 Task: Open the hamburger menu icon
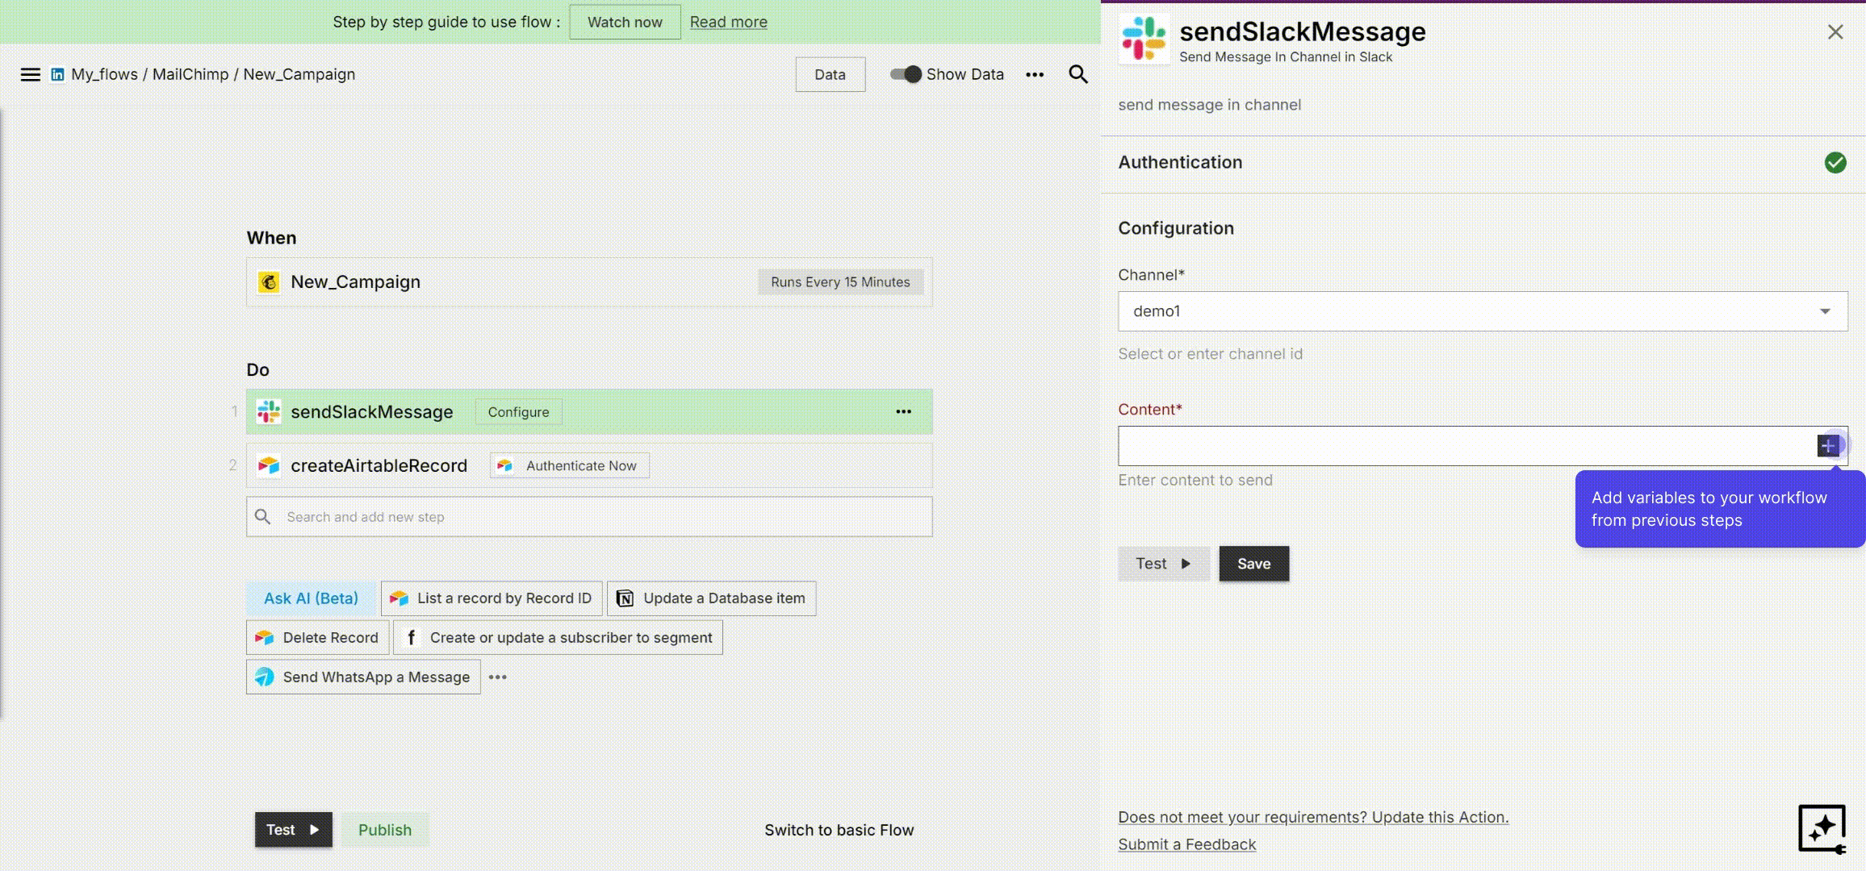tap(30, 74)
